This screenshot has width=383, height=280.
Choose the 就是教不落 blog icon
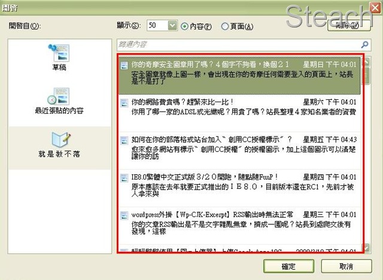(x=60, y=139)
